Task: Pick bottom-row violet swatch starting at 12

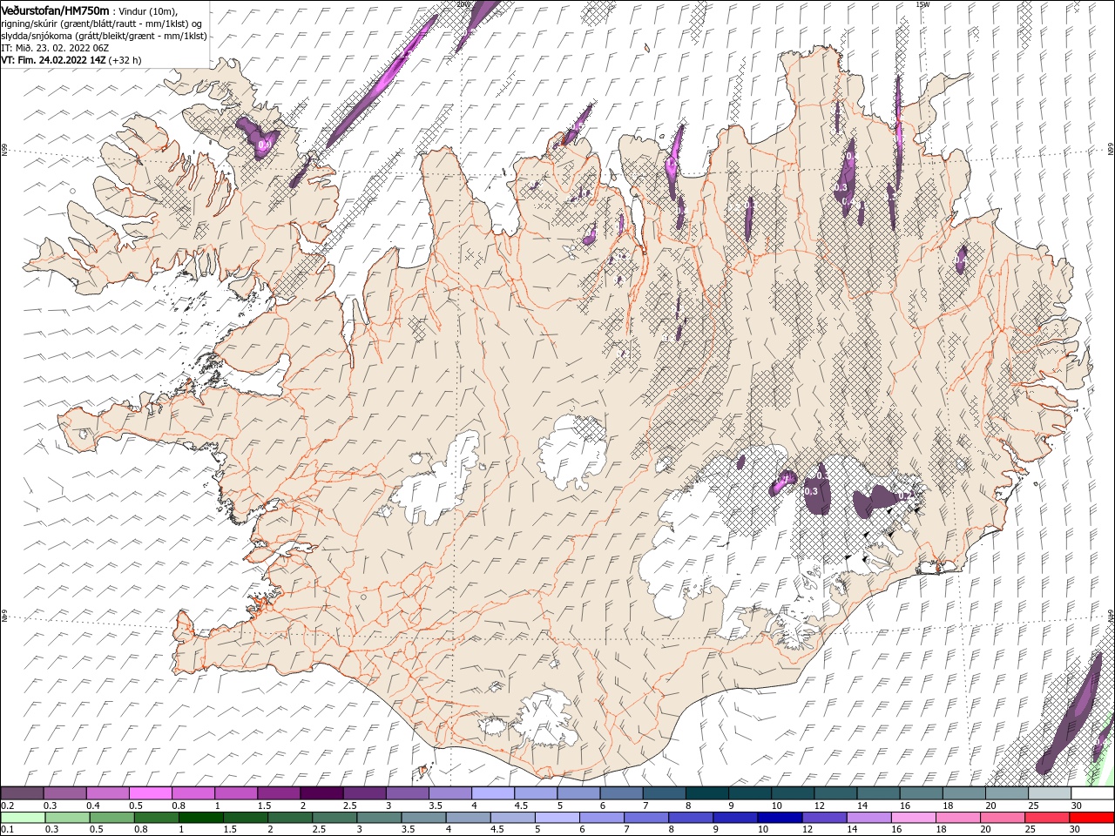Action: point(824,818)
